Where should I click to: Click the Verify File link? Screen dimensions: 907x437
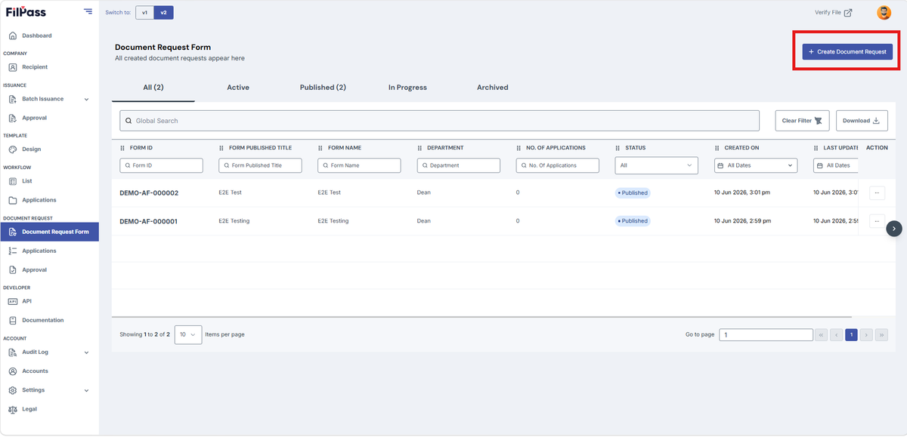(833, 12)
